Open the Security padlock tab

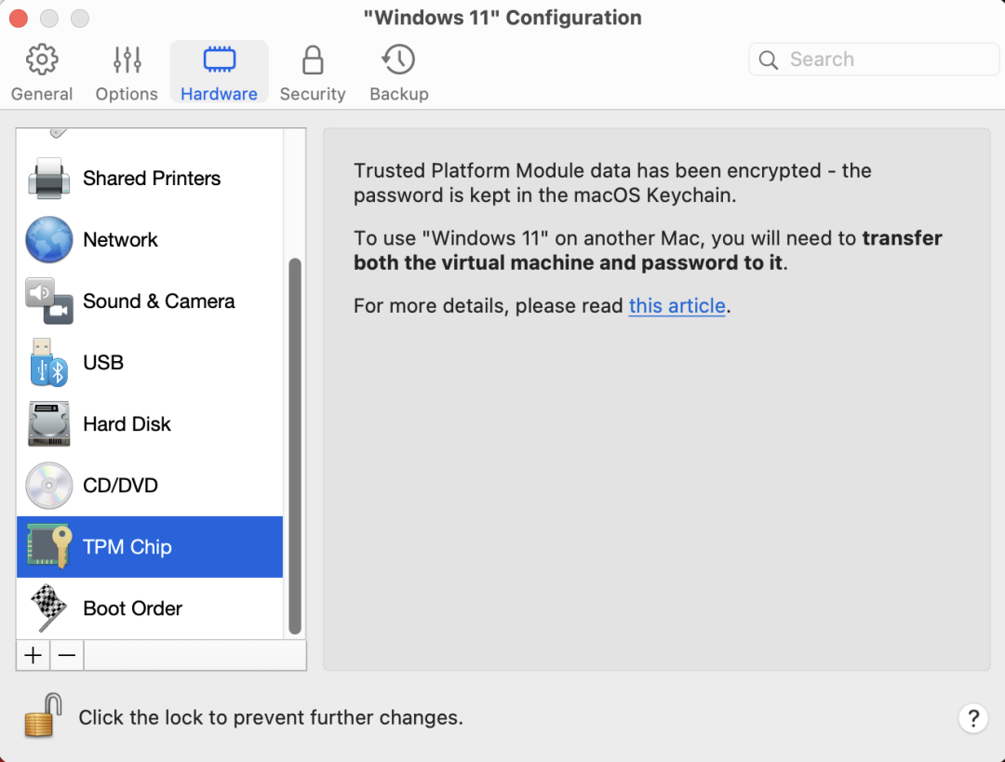pyautogui.click(x=312, y=74)
